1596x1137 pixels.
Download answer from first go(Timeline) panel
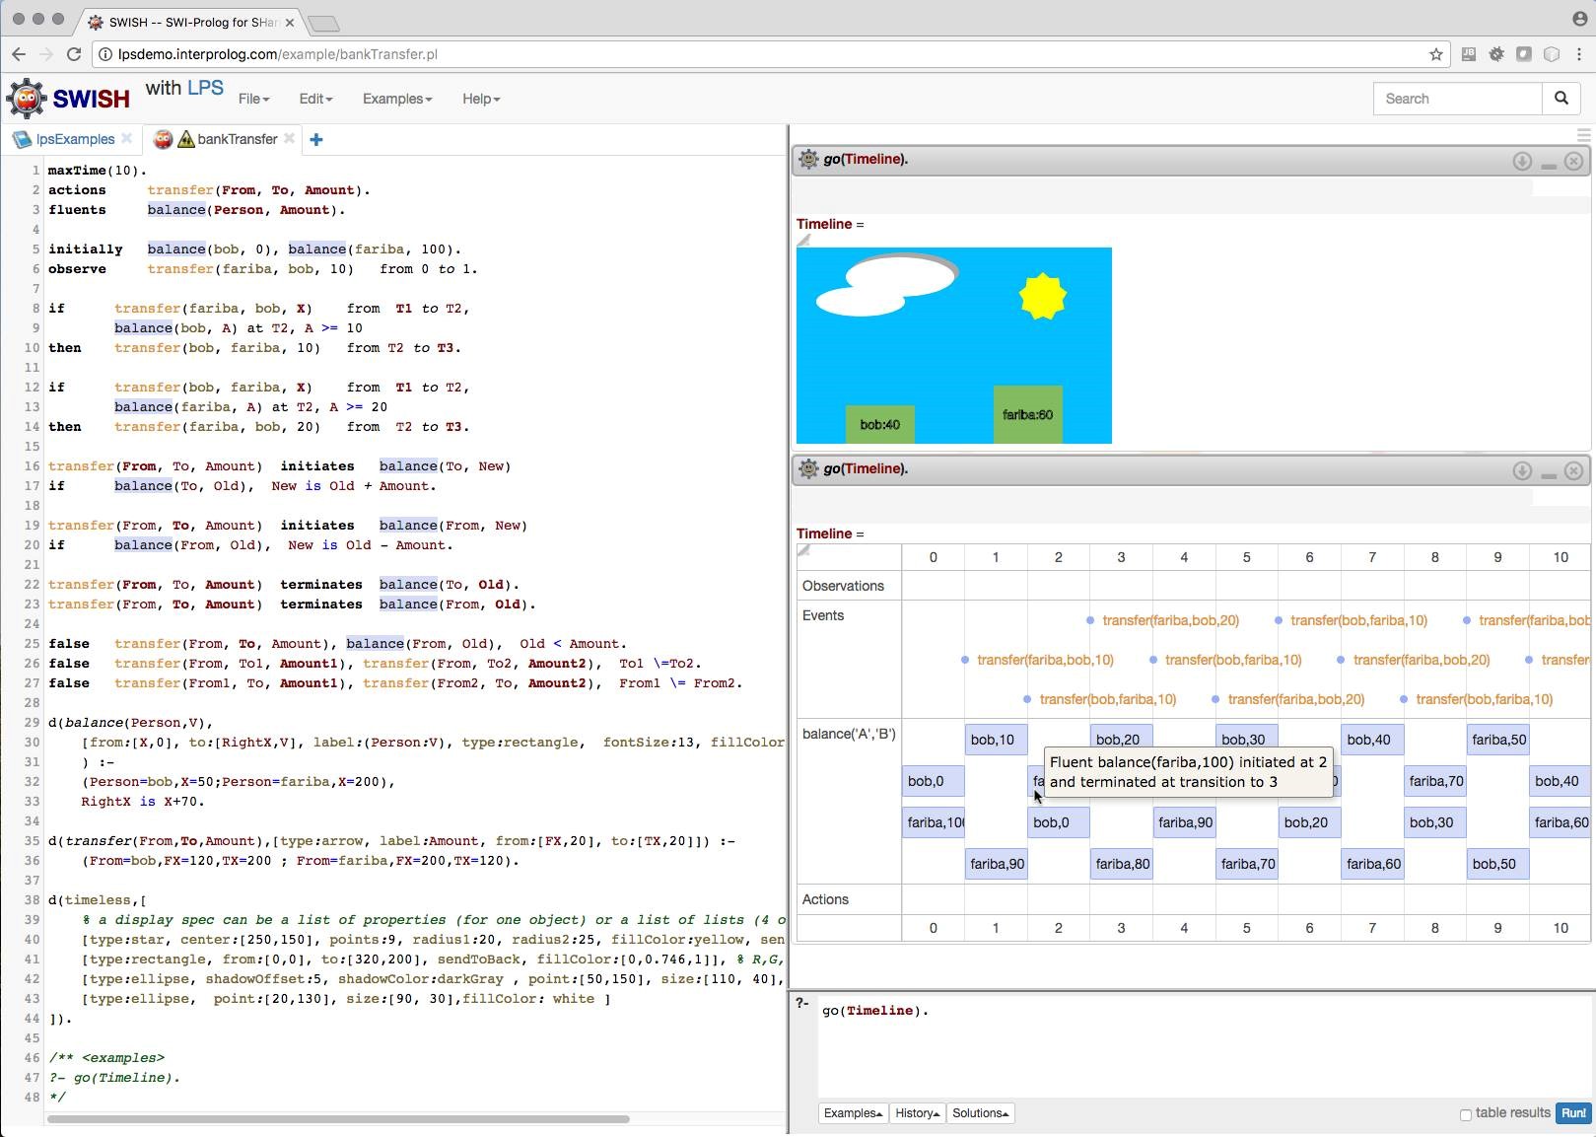(x=1522, y=161)
